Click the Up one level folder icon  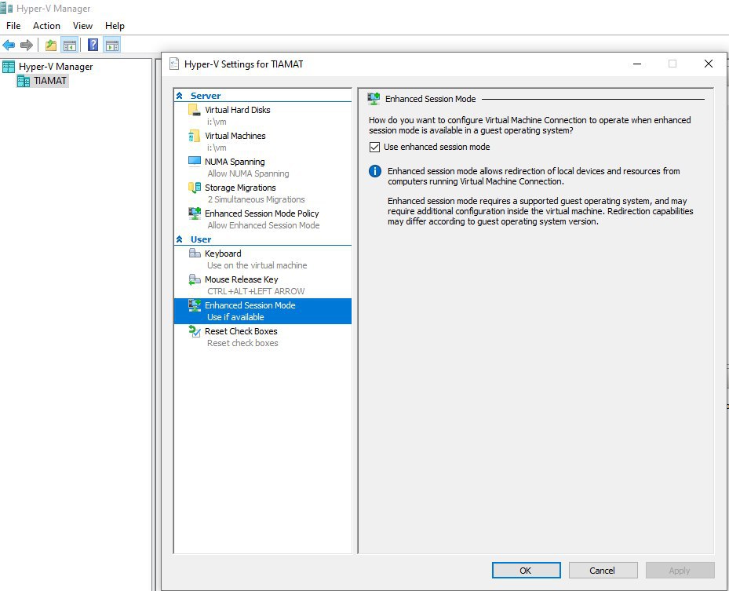(51, 45)
